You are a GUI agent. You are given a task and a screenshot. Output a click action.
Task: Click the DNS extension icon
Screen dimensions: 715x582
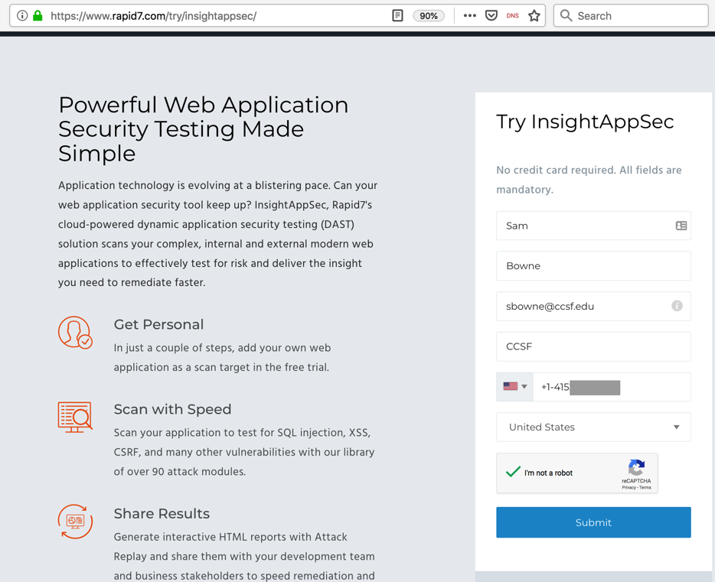(513, 15)
